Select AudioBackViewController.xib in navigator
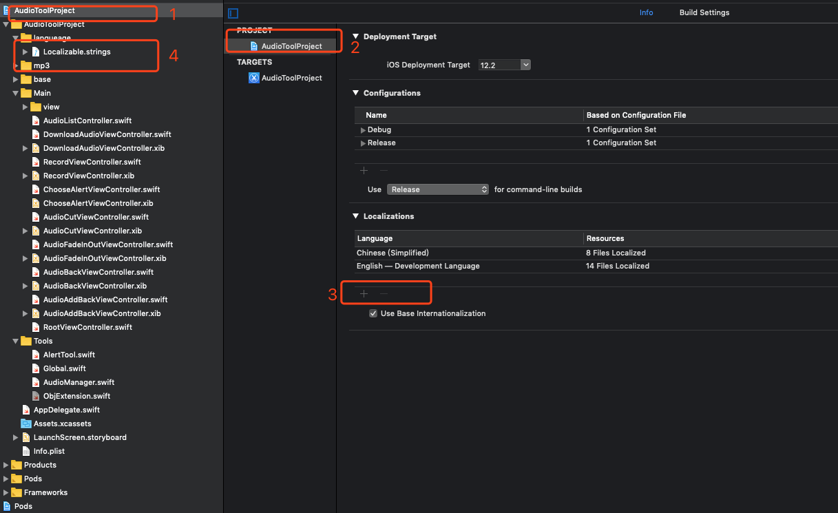The image size is (838, 513). 94,286
